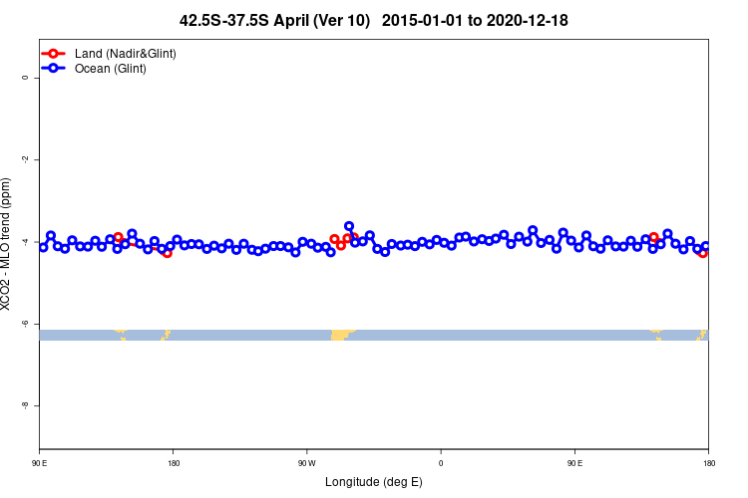The image size is (748, 498).
Task: Select the Ocean (Glint) legend label
Action: click(x=110, y=69)
